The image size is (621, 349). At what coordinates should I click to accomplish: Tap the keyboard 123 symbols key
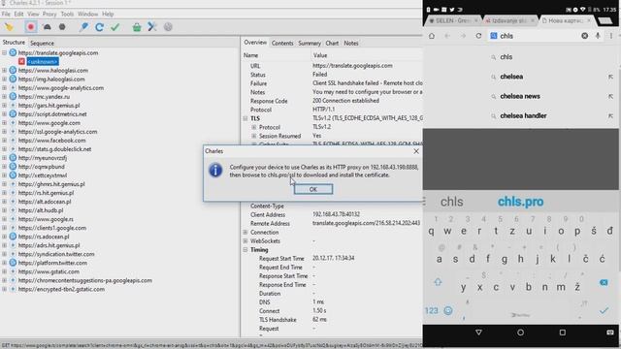click(431, 310)
